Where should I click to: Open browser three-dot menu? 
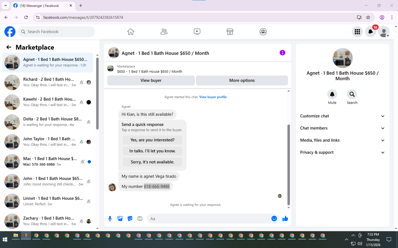(x=392, y=17)
